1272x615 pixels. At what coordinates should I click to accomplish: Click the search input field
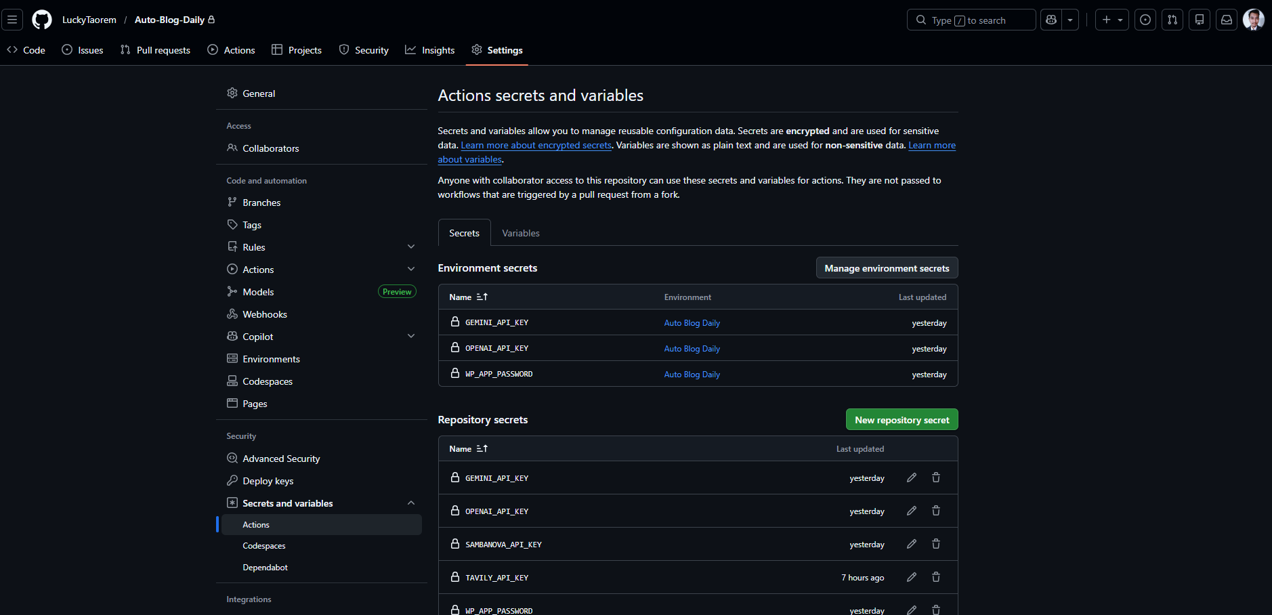coord(971,20)
